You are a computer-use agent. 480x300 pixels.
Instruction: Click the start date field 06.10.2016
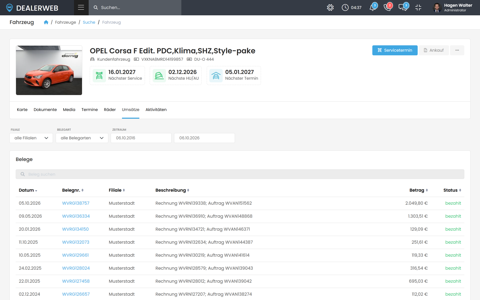[x=141, y=138]
